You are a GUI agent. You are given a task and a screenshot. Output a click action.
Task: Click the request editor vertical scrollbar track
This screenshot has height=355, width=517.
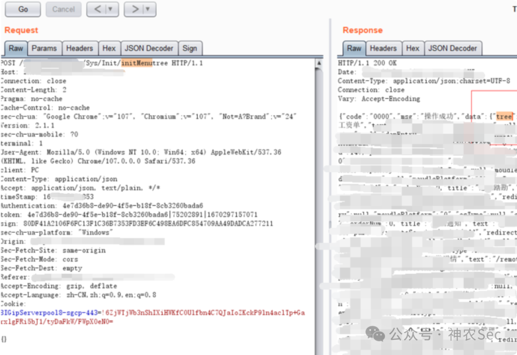[318, 211]
